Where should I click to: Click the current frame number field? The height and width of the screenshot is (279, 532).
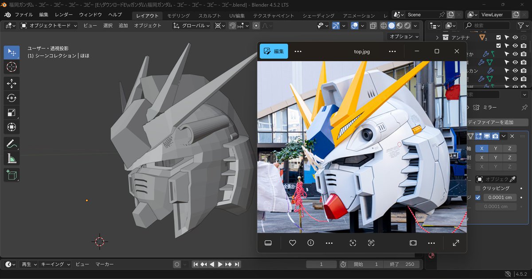coord(321,264)
